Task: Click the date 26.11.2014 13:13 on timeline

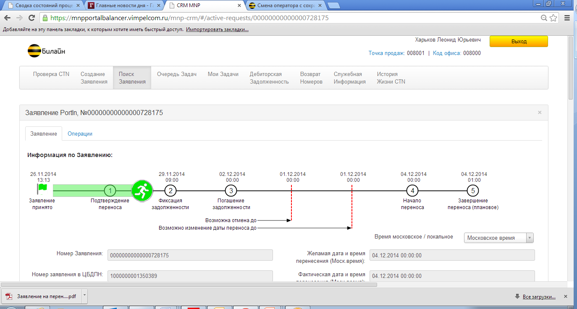Action: (43, 177)
